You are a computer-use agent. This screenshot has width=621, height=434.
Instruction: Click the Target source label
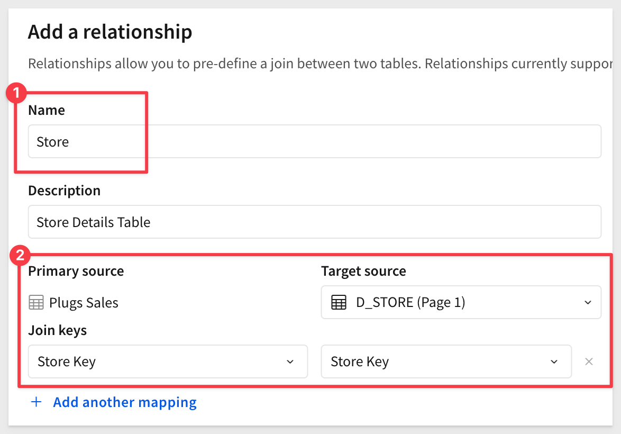coord(363,271)
